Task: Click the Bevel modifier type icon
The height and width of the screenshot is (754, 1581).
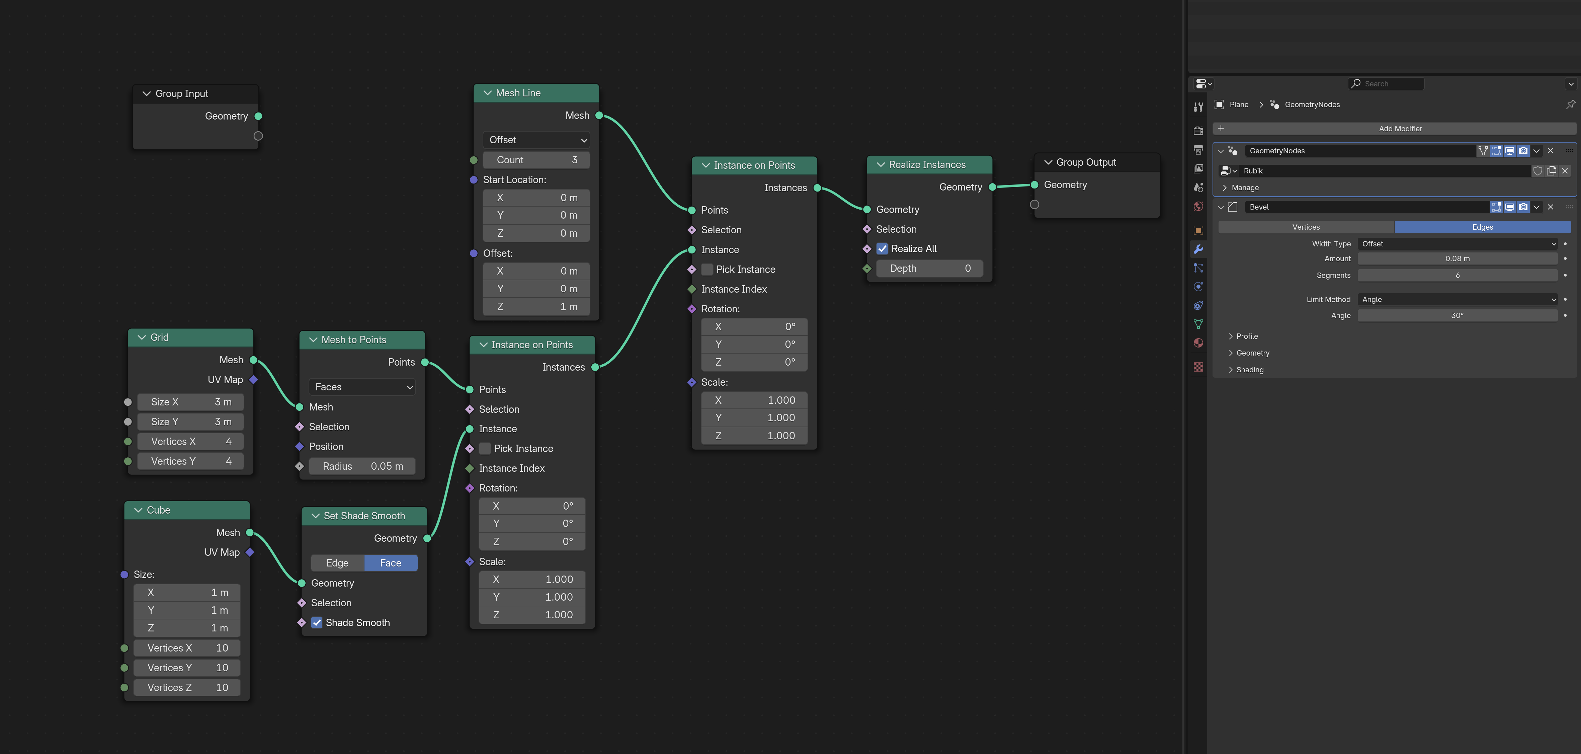Action: pyautogui.click(x=1232, y=207)
